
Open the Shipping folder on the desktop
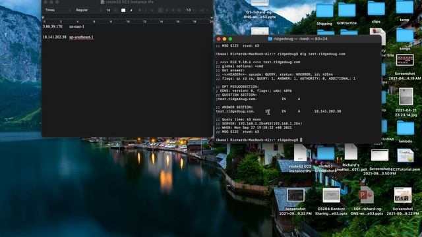pyautogui.click(x=324, y=11)
